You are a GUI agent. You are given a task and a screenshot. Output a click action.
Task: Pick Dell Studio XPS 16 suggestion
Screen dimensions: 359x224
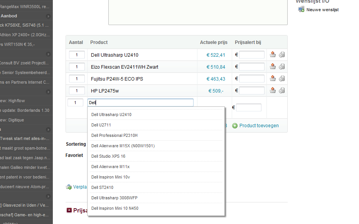tap(156, 156)
